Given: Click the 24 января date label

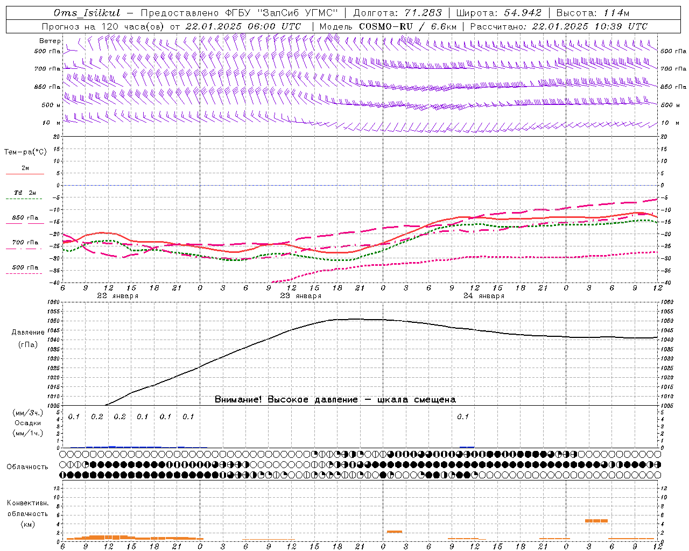Looking at the screenshot, I should 483,296.
